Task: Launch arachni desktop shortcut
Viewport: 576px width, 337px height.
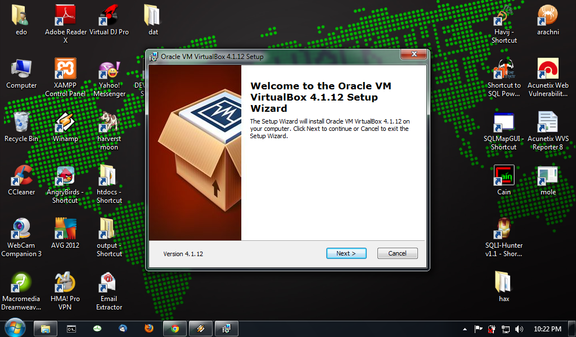Action: click(548, 20)
